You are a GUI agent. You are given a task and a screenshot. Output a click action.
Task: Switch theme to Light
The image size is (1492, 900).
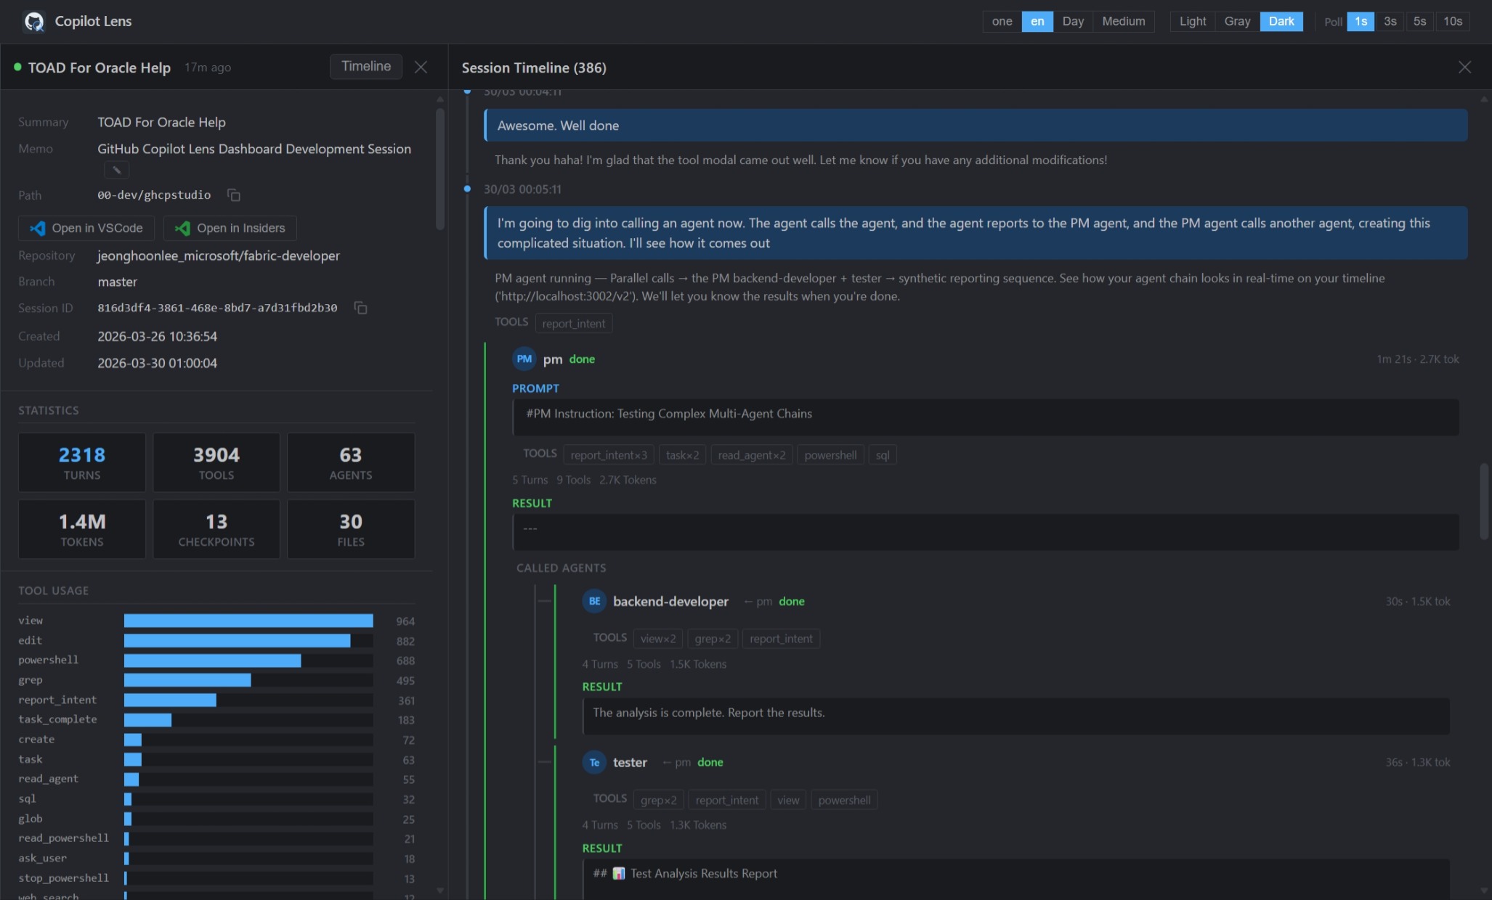pyautogui.click(x=1192, y=21)
